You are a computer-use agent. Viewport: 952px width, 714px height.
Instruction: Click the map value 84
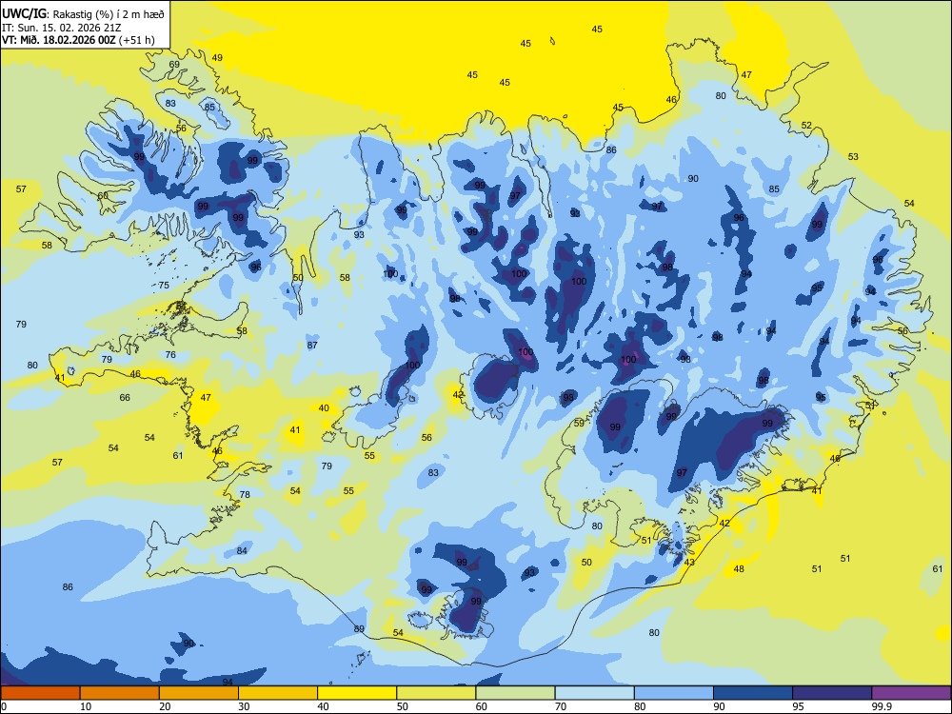242,550
